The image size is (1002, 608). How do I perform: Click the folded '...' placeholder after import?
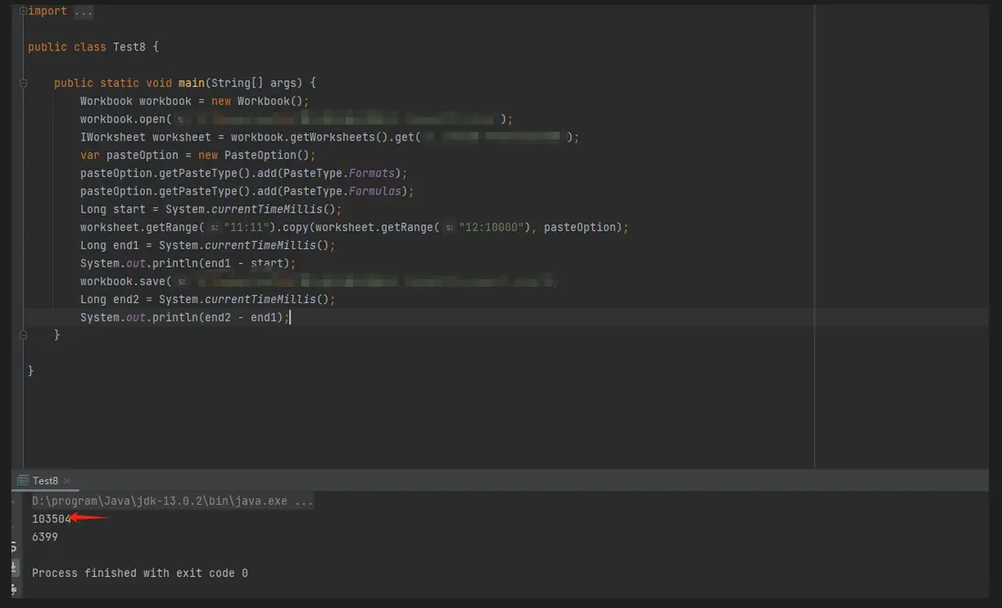pyautogui.click(x=83, y=12)
